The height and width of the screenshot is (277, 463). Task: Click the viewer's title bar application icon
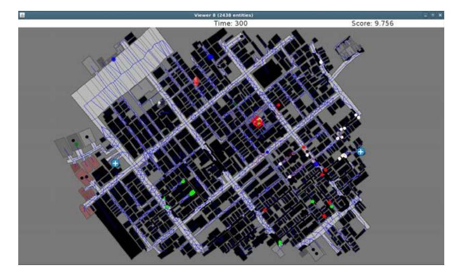click(x=22, y=15)
